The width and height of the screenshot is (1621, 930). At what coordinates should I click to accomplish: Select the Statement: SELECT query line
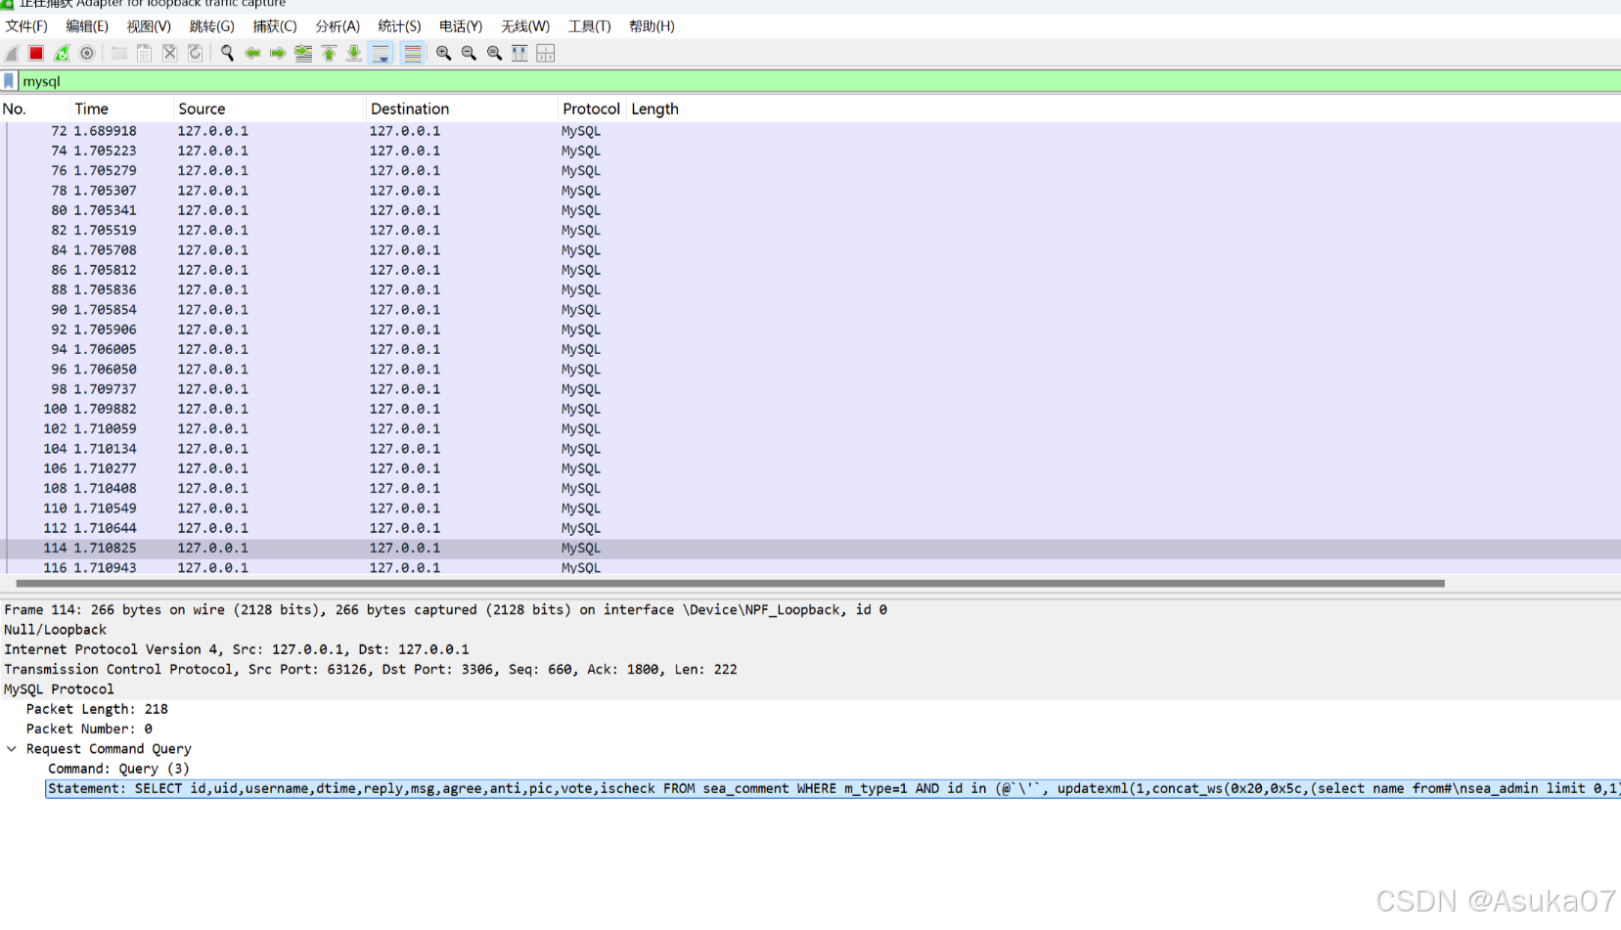click(833, 789)
